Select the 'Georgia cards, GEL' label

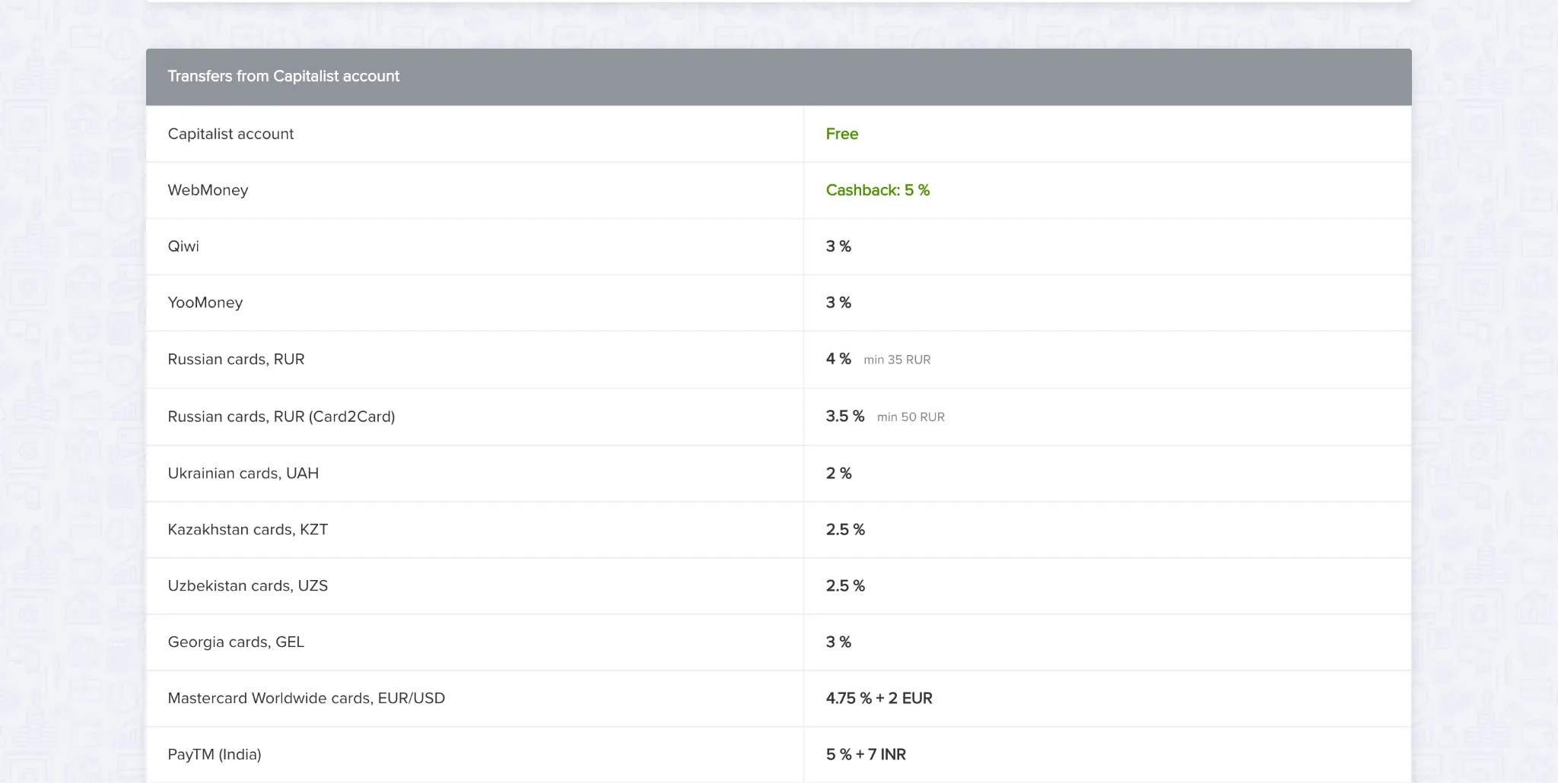coord(236,642)
